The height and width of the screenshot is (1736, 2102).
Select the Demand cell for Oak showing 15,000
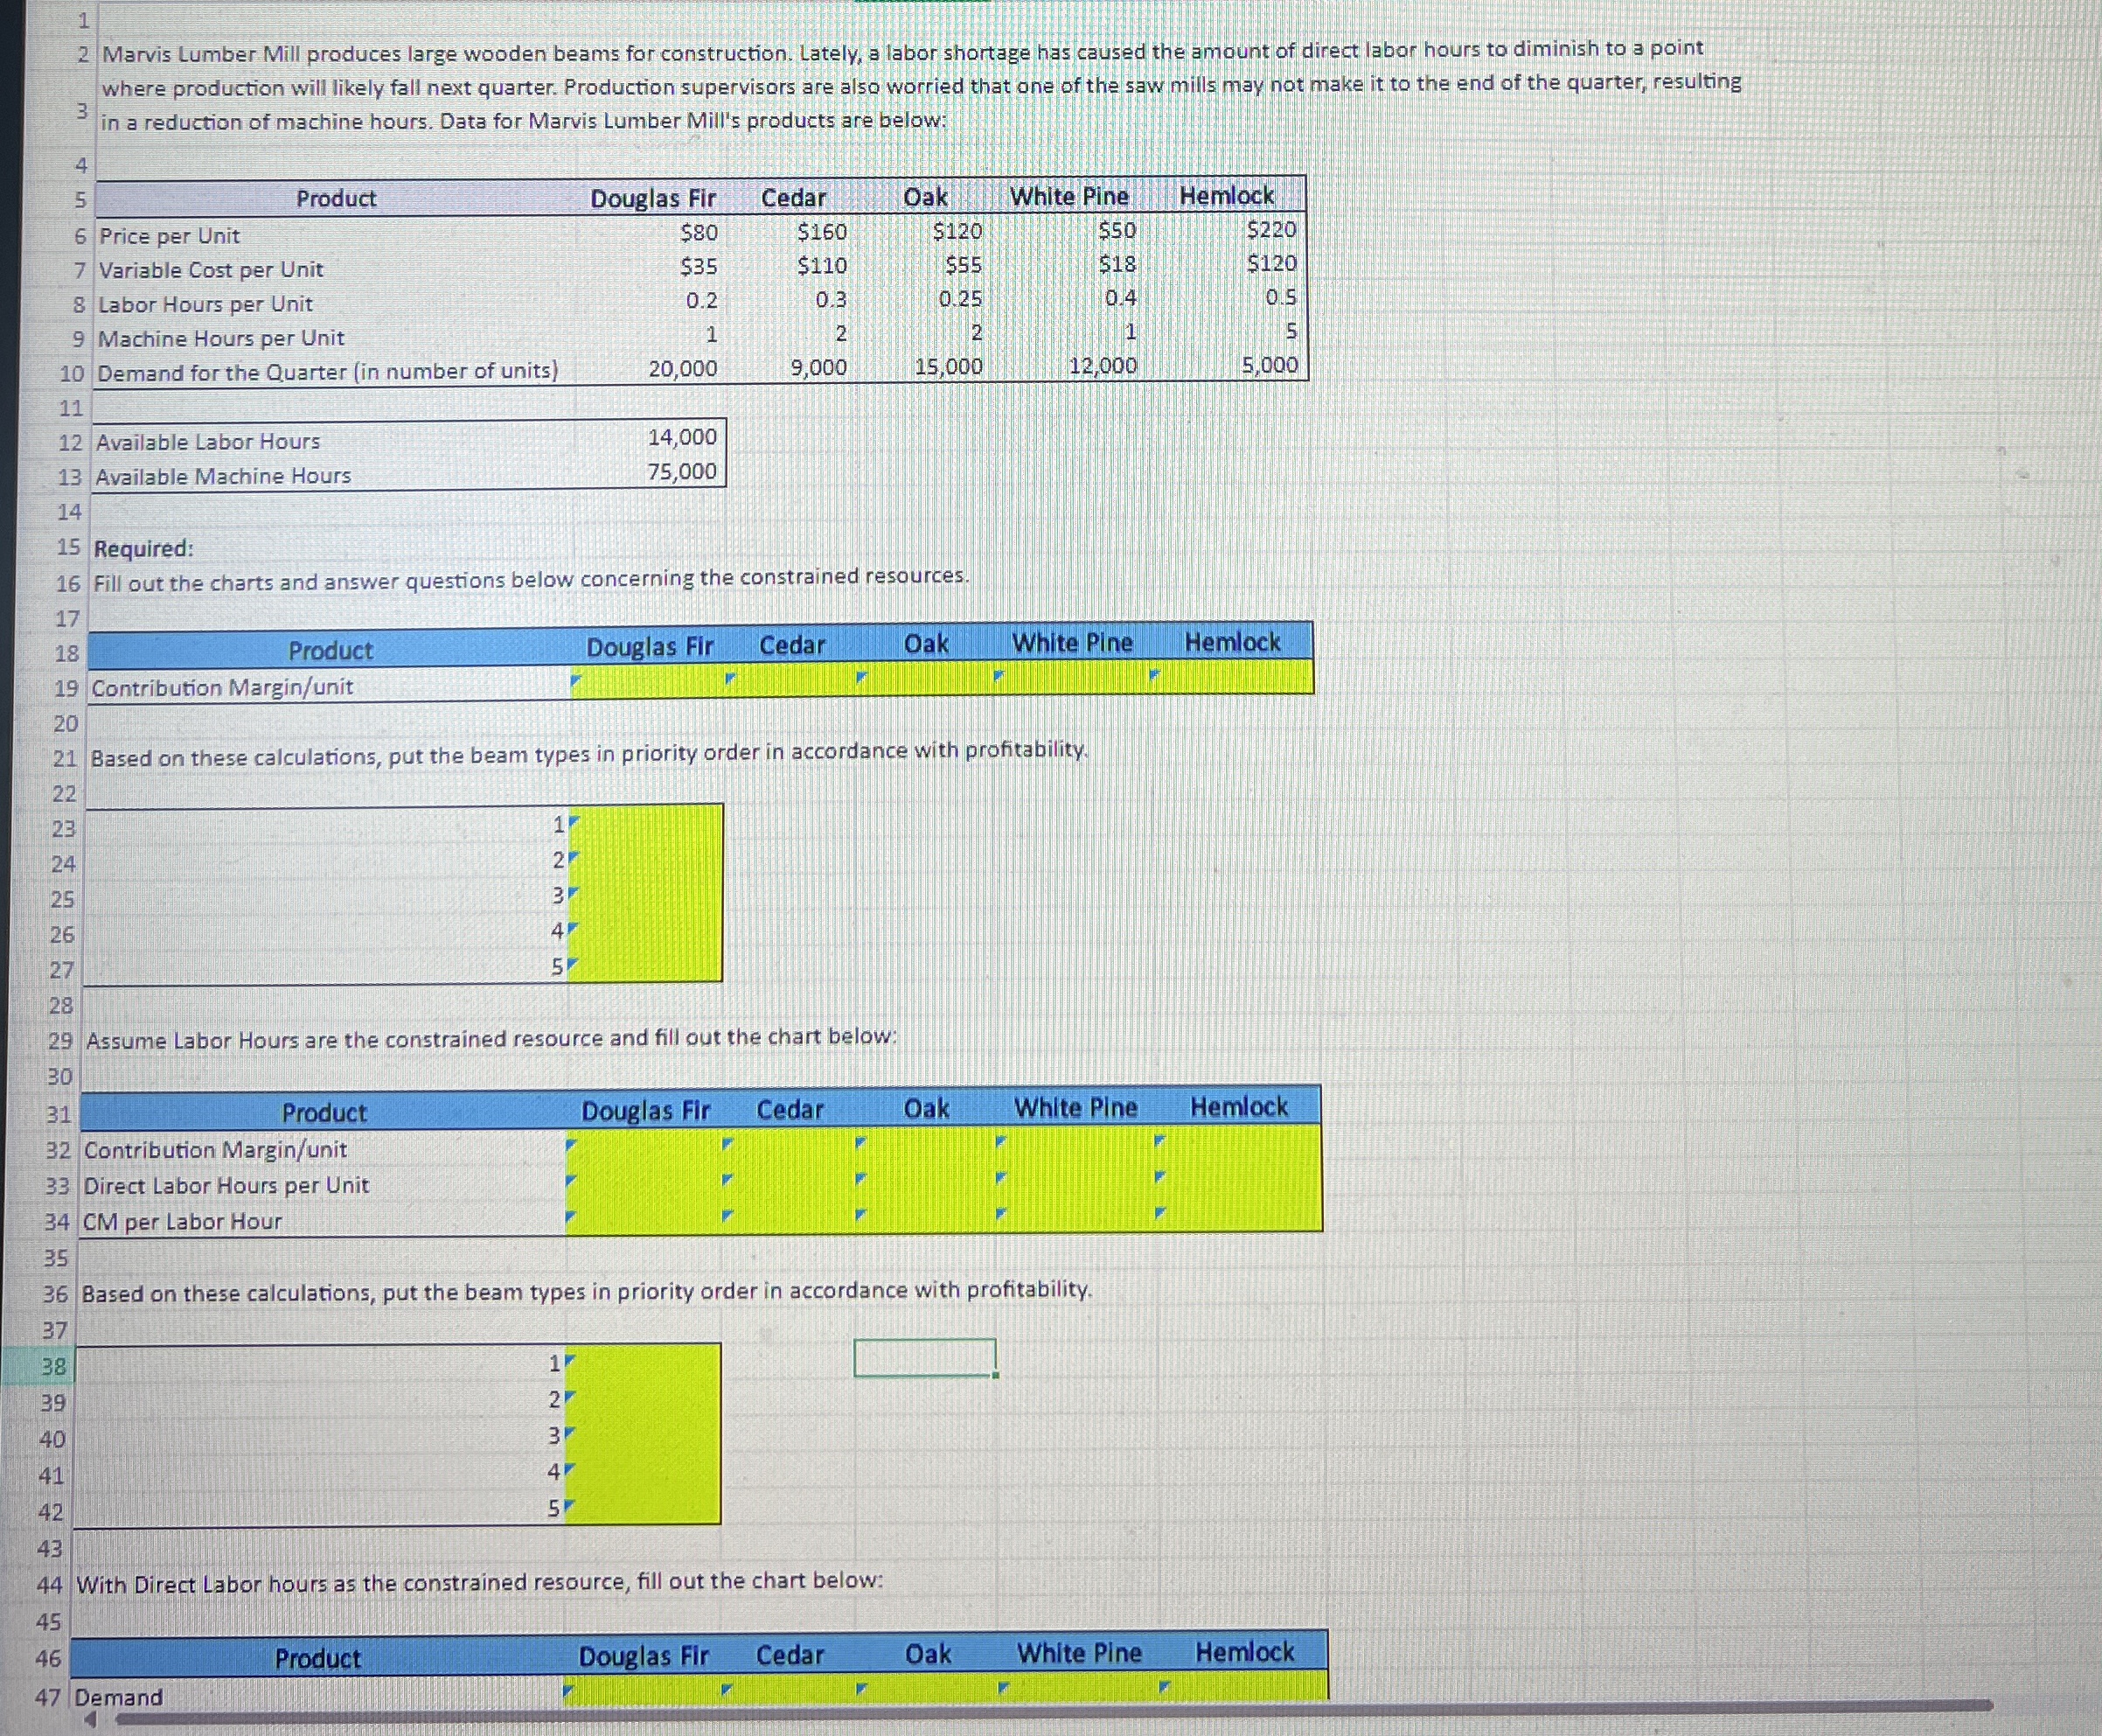950,368
